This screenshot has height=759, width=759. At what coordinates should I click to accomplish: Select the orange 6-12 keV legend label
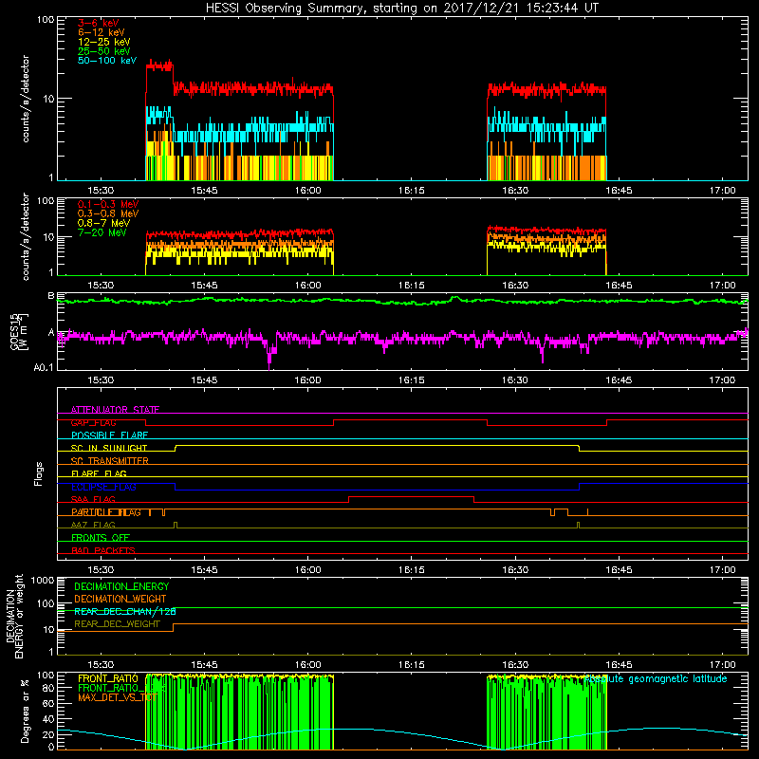tap(102, 32)
